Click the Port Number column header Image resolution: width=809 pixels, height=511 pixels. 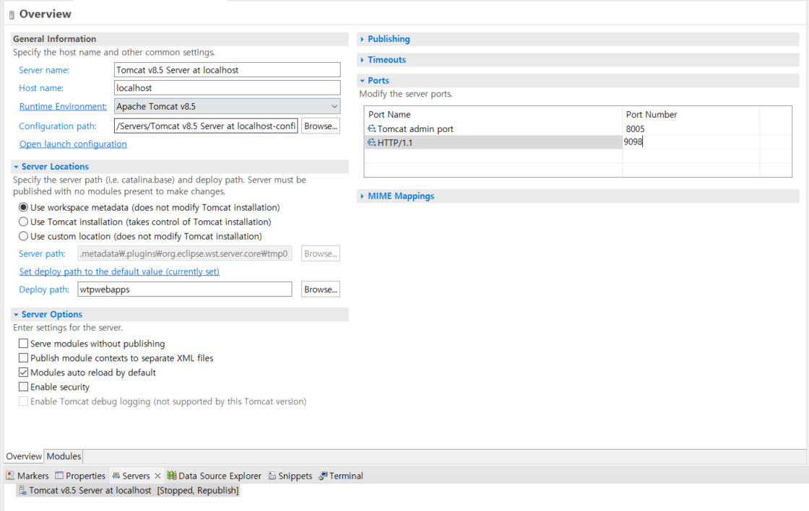pos(691,115)
